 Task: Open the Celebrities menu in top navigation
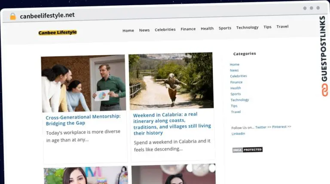[x=165, y=30]
